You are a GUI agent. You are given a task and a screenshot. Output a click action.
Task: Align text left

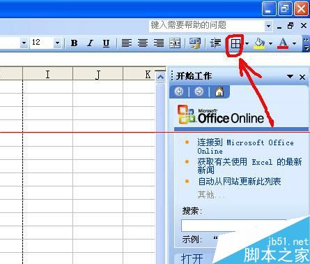[127, 43]
